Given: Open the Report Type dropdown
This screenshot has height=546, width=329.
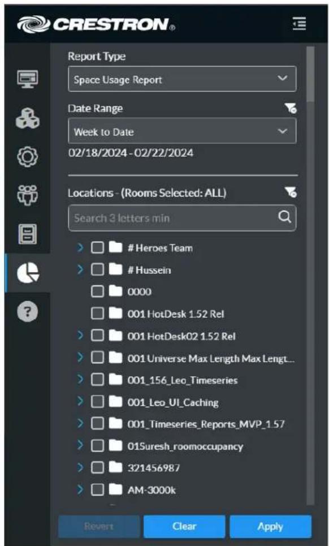Looking at the screenshot, I should 182,79.
